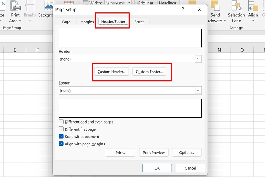The image size is (265, 177).
Task: Check the Different first page box
Action: (x=61, y=129)
